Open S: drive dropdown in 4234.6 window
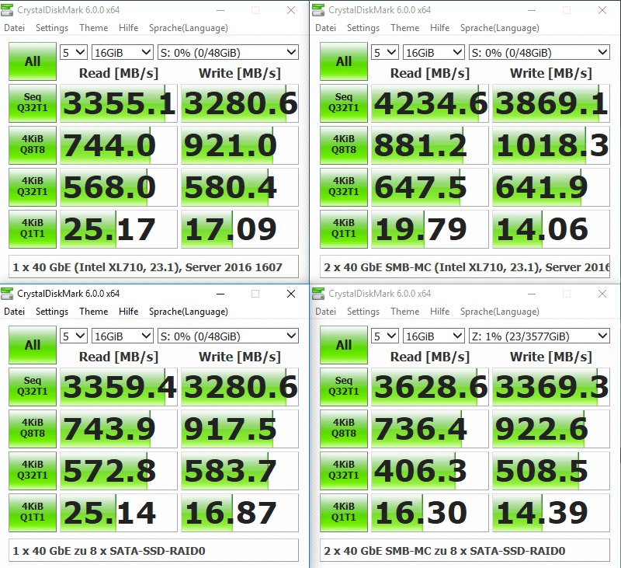 pos(539,52)
